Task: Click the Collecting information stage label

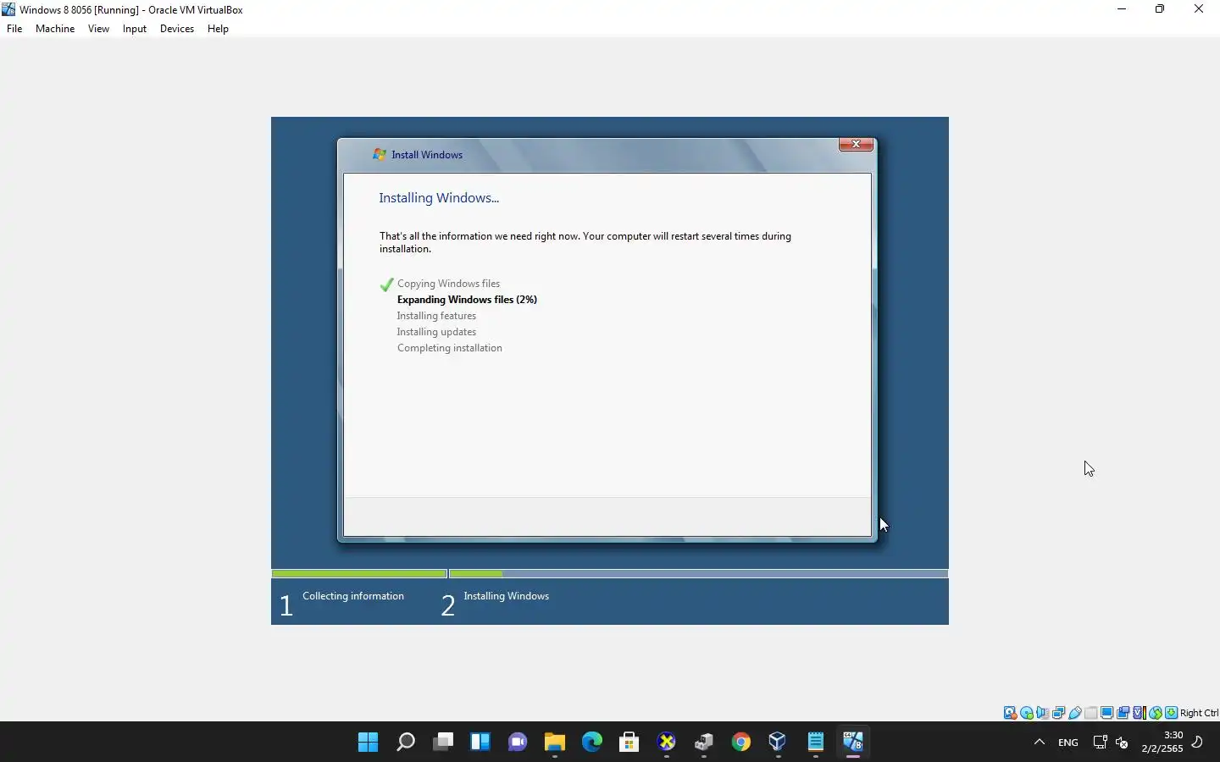Action: pyautogui.click(x=353, y=596)
